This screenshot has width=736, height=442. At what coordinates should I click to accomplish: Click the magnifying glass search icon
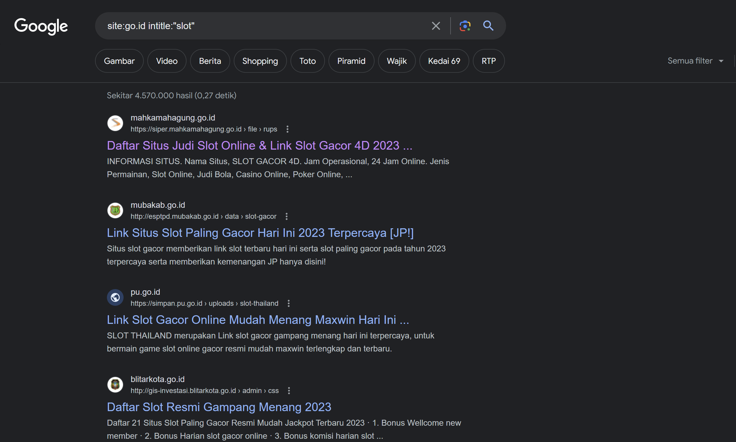tap(488, 26)
